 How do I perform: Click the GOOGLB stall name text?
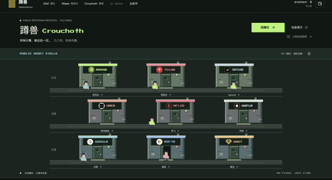[101, 142]
